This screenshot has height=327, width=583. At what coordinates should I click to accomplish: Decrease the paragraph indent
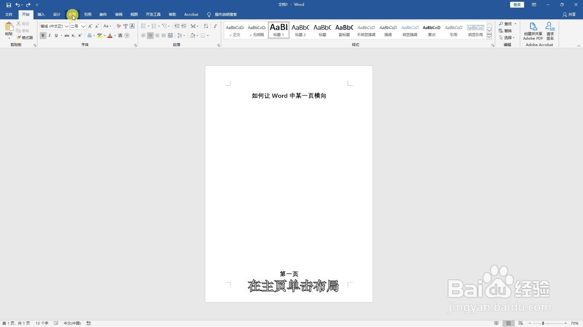click(177, 26)
